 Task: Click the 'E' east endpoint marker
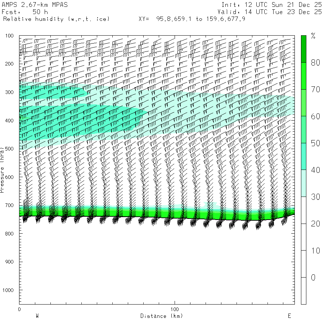[x=289, y=316]
